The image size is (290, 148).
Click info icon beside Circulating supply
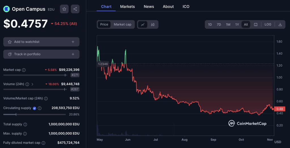click(x=40, y=108)
